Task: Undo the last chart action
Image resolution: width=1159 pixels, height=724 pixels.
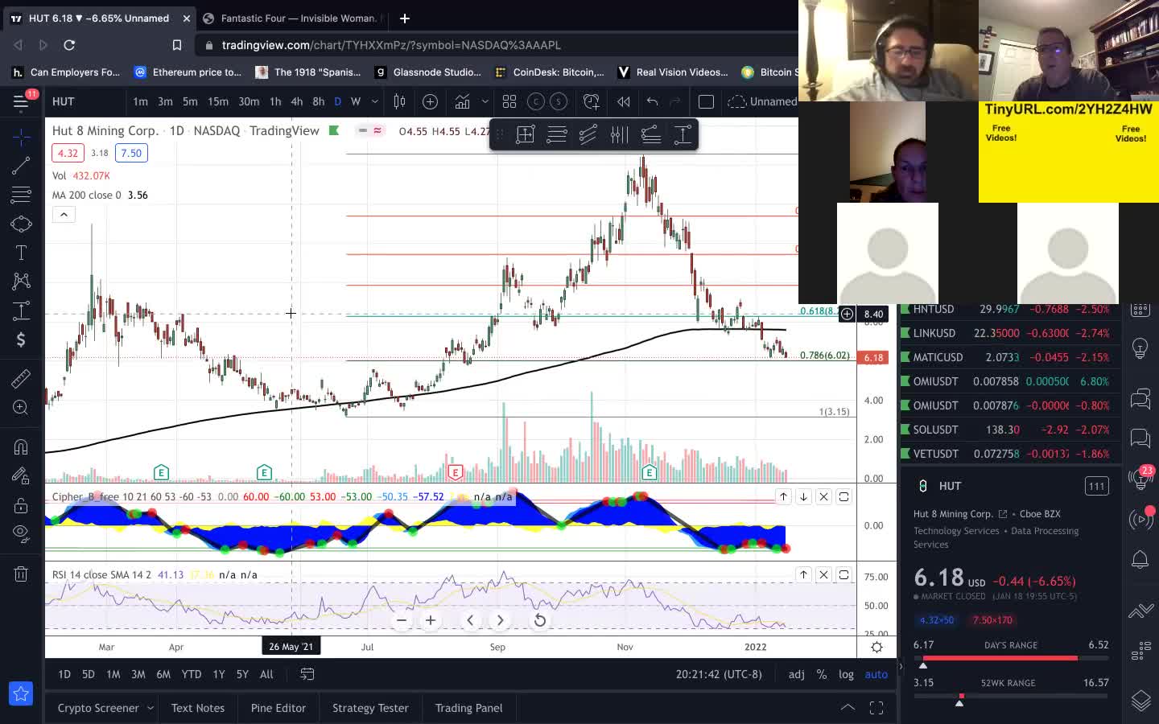Action: click(653, 101)
